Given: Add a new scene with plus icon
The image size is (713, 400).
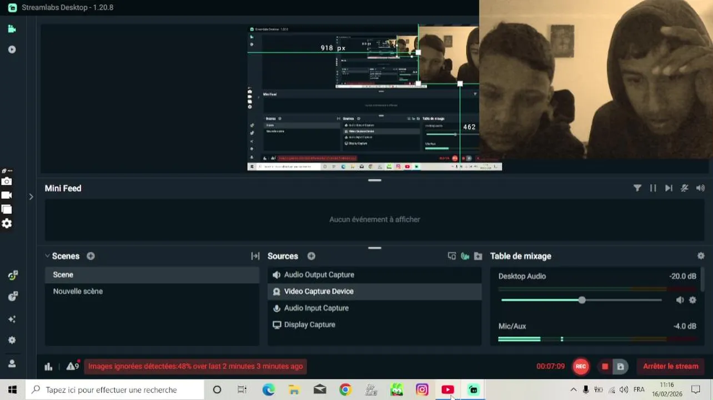Looking at the screenshot, I should coord(91,256).
